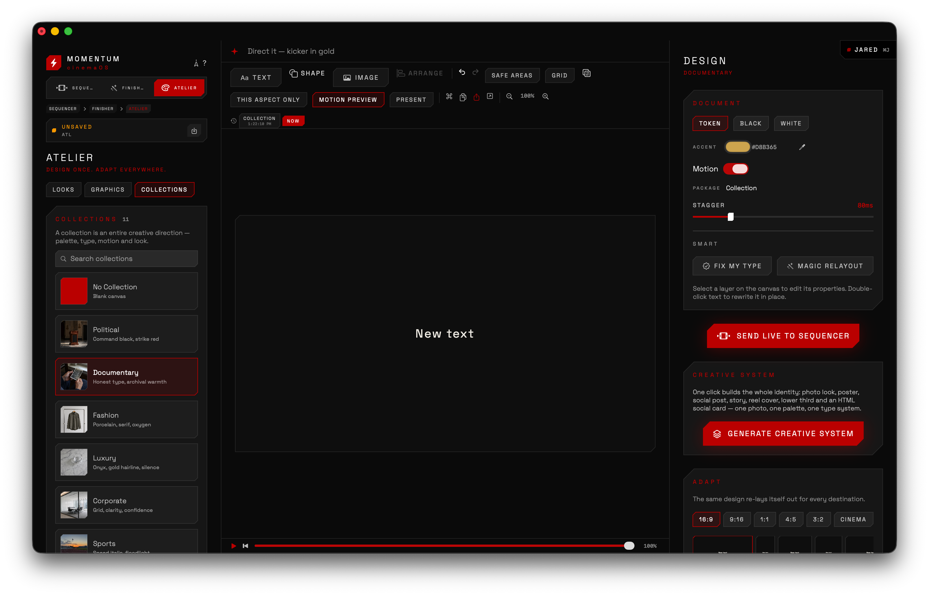This screenshot has height=596, width=929.
Task: Open the Looks tab
Action: click(64, 190)
